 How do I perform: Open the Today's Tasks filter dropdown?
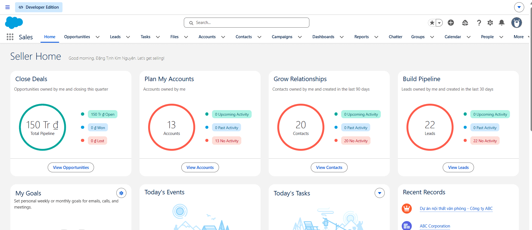click(x=380, y=193)
